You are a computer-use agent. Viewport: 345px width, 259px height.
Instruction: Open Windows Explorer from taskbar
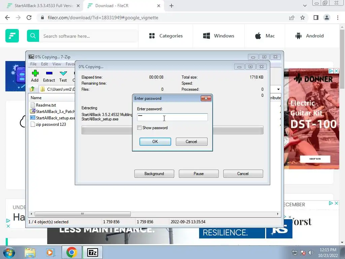click(30, 253)
